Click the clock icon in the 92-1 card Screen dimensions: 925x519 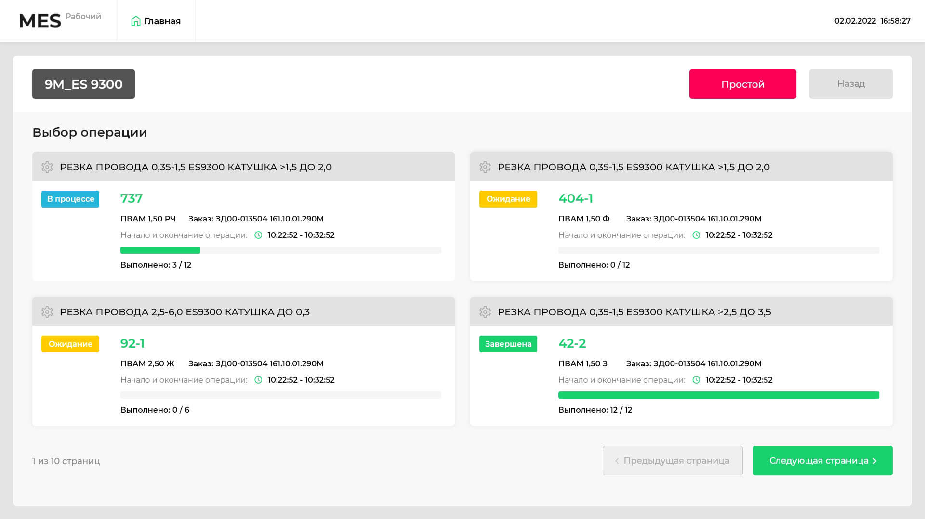point(258,380)
